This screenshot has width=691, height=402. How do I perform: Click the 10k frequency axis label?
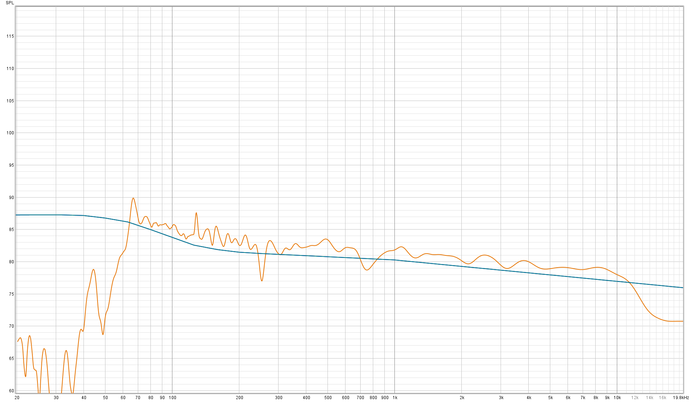[617, 398]
